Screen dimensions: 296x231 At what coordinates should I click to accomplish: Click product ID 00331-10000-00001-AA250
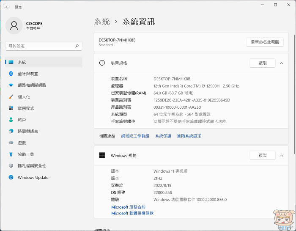click(177, 107)
